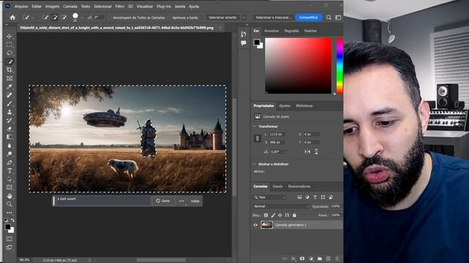The width and height of the screenshot is (469, 263).
Task: Select the Type tool
Action: (x=10, y=171)
